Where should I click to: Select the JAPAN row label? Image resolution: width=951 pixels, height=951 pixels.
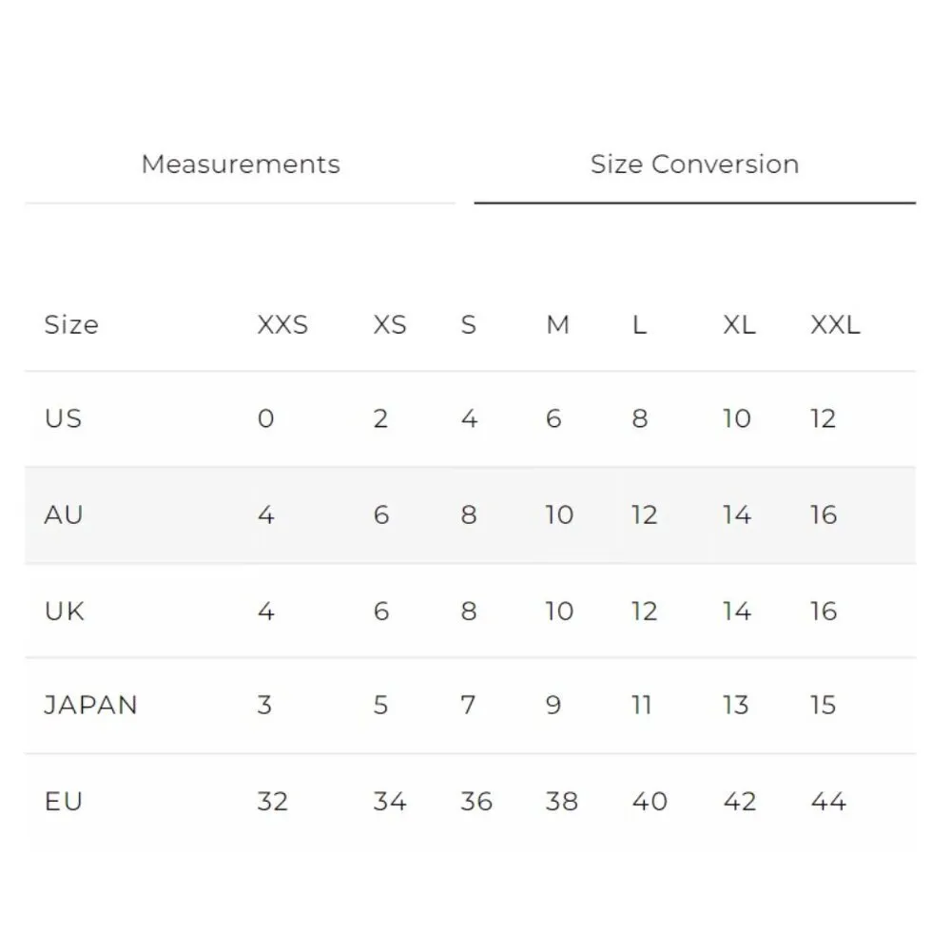[x=90, y=706]
